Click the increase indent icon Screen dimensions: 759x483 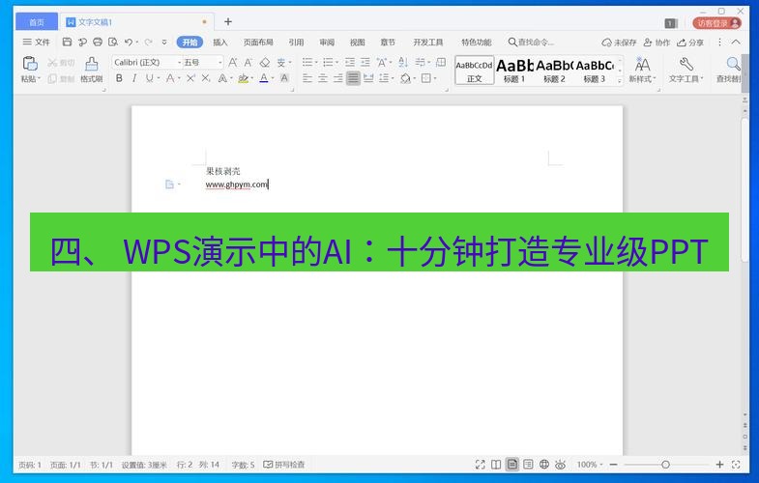tap(365, 63)
